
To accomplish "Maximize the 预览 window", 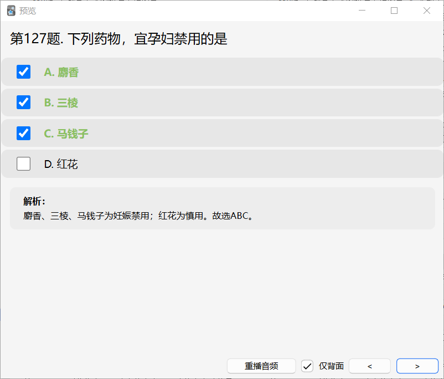I will coord(394,11).
